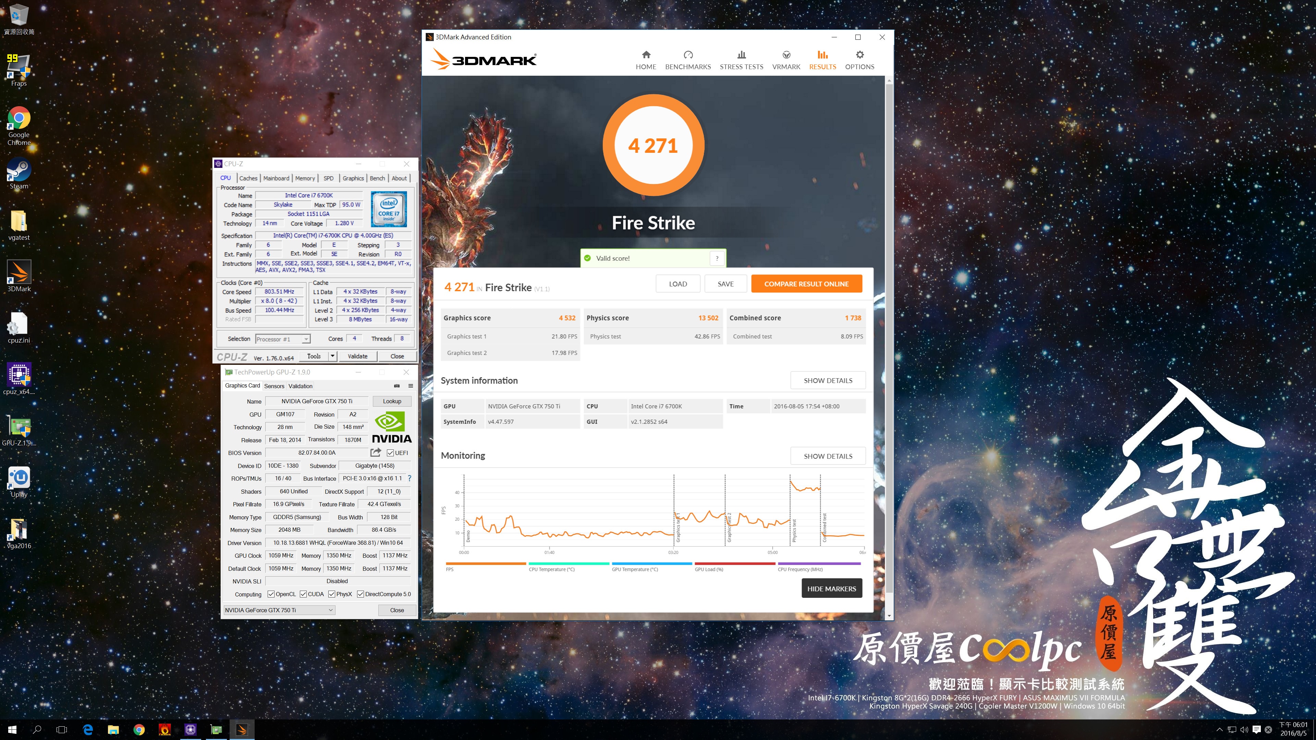Open the GPU-Z hamburger menu

[410, 385]
